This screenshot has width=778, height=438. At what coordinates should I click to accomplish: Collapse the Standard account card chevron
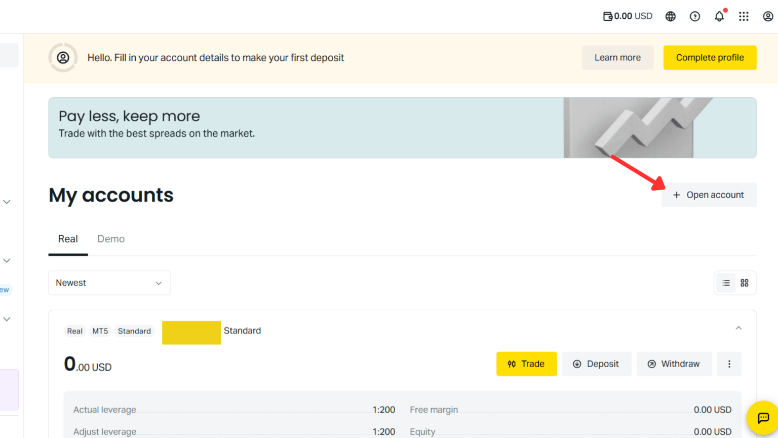point(738,328)
